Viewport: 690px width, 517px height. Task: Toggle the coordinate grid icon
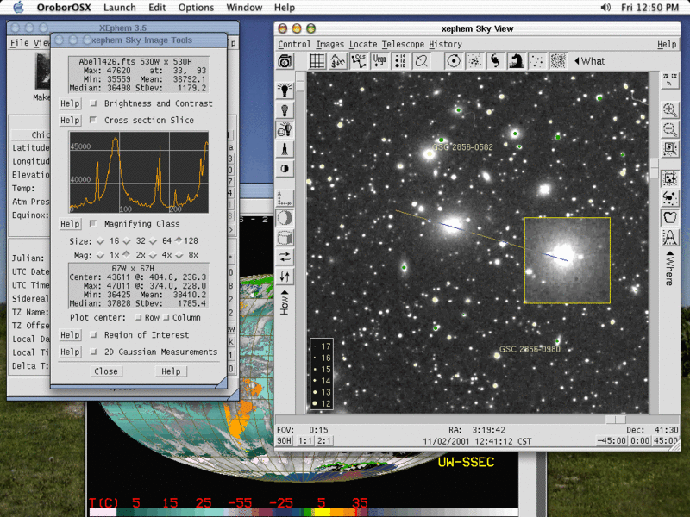click(x=317, y=61)
